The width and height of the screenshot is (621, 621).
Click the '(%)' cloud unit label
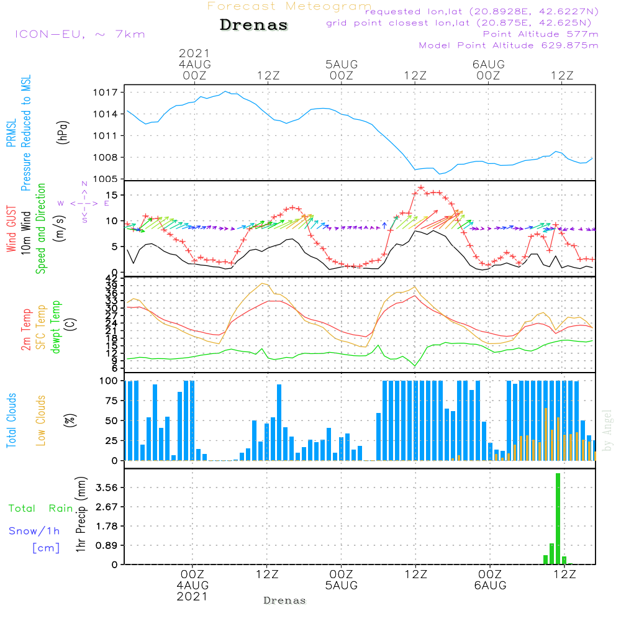point(70,420)
